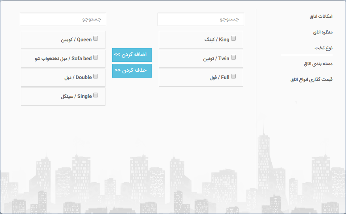
Task: Check the Sofa bed checkbox
Action: click(x=96, y=57)
